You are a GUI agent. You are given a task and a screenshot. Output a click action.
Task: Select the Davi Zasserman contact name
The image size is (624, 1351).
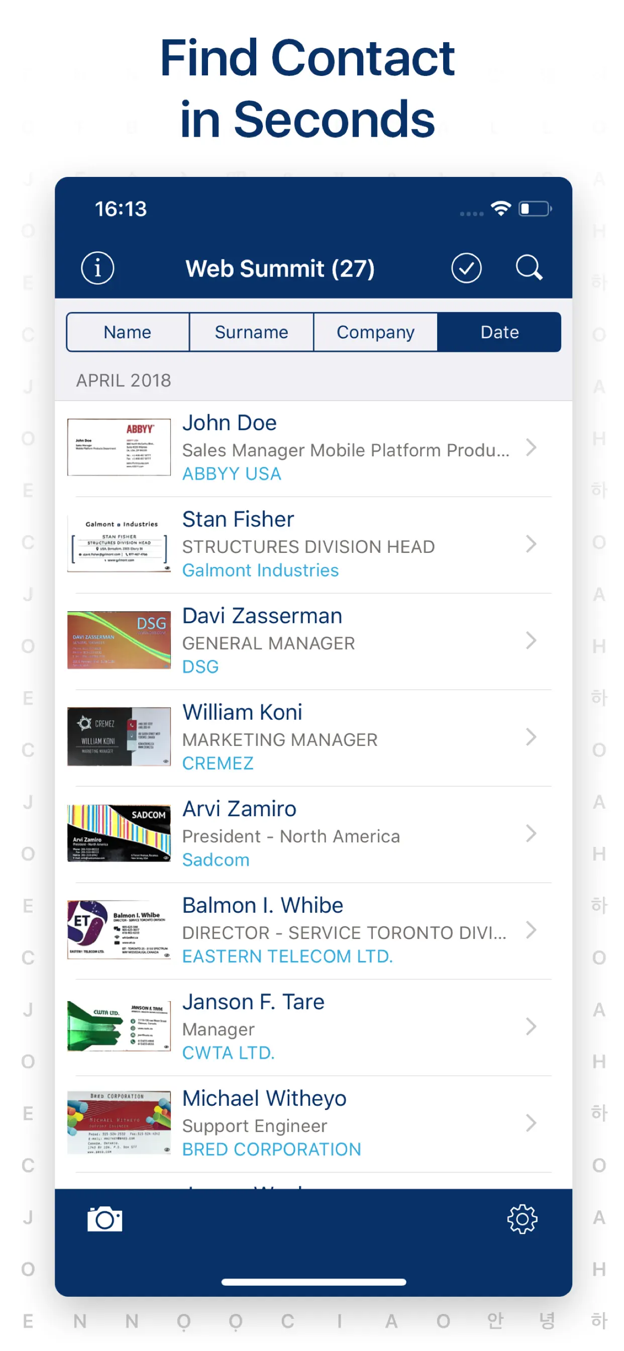coord(262,616)
